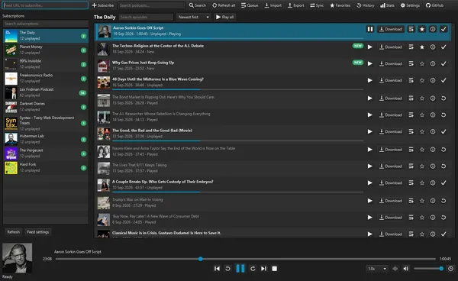The image size is (458, 281).
Task: Mark 'The Bond Market' episode as unplayed
Action: 443,99
